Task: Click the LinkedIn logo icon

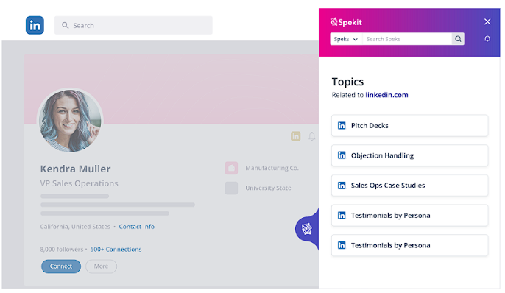Action: click(35, 25)
